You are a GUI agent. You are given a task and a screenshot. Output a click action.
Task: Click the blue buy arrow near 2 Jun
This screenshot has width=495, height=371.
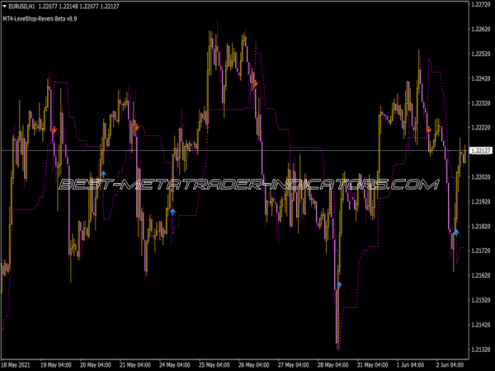click(x=455, y=232)
